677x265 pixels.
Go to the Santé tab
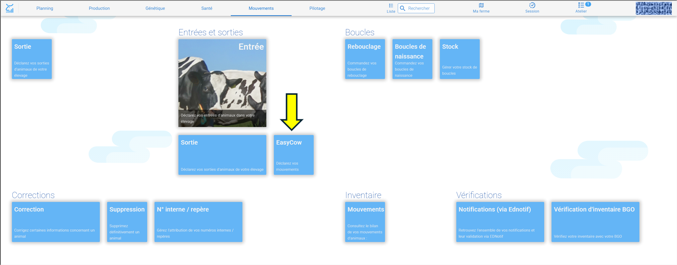[x=207, y=8]
